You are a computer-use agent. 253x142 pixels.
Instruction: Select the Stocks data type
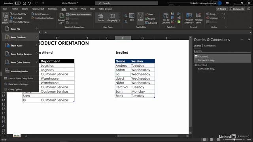(101, 17)
